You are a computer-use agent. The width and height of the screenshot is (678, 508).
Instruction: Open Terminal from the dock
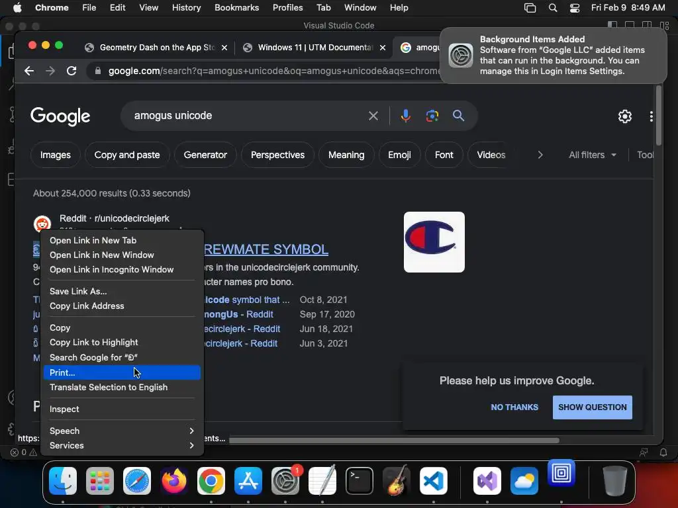(360, 481)
